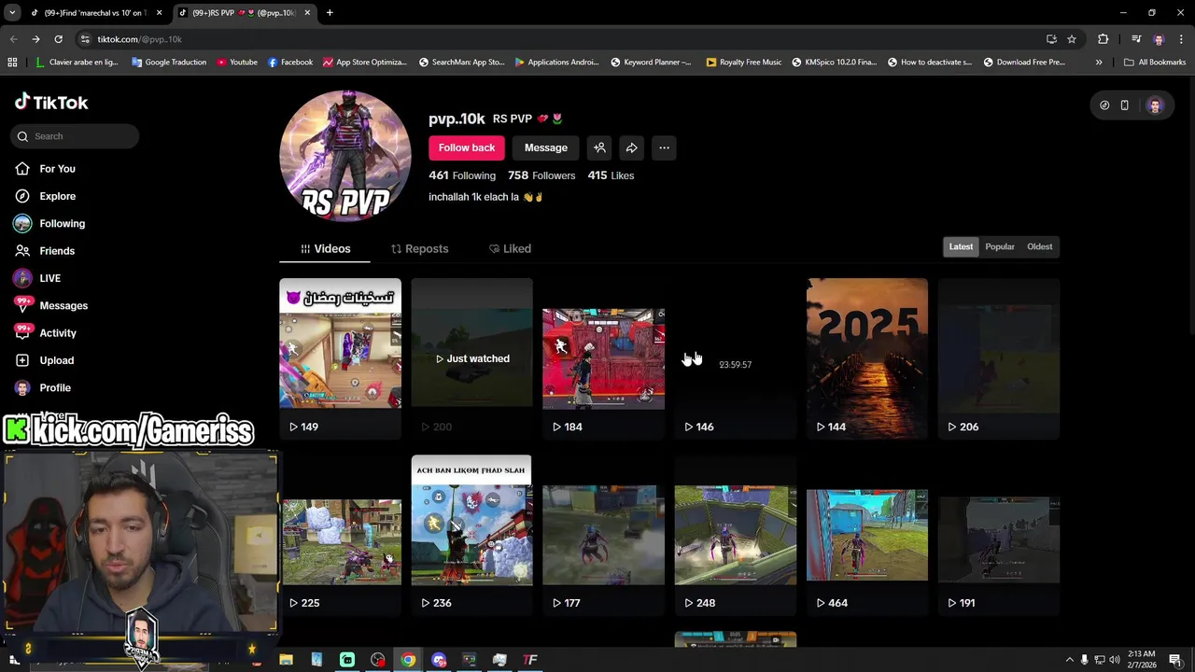Open the tab search dropdown arrow
The height and width of the screenshot is (672, 1195).
12,13
